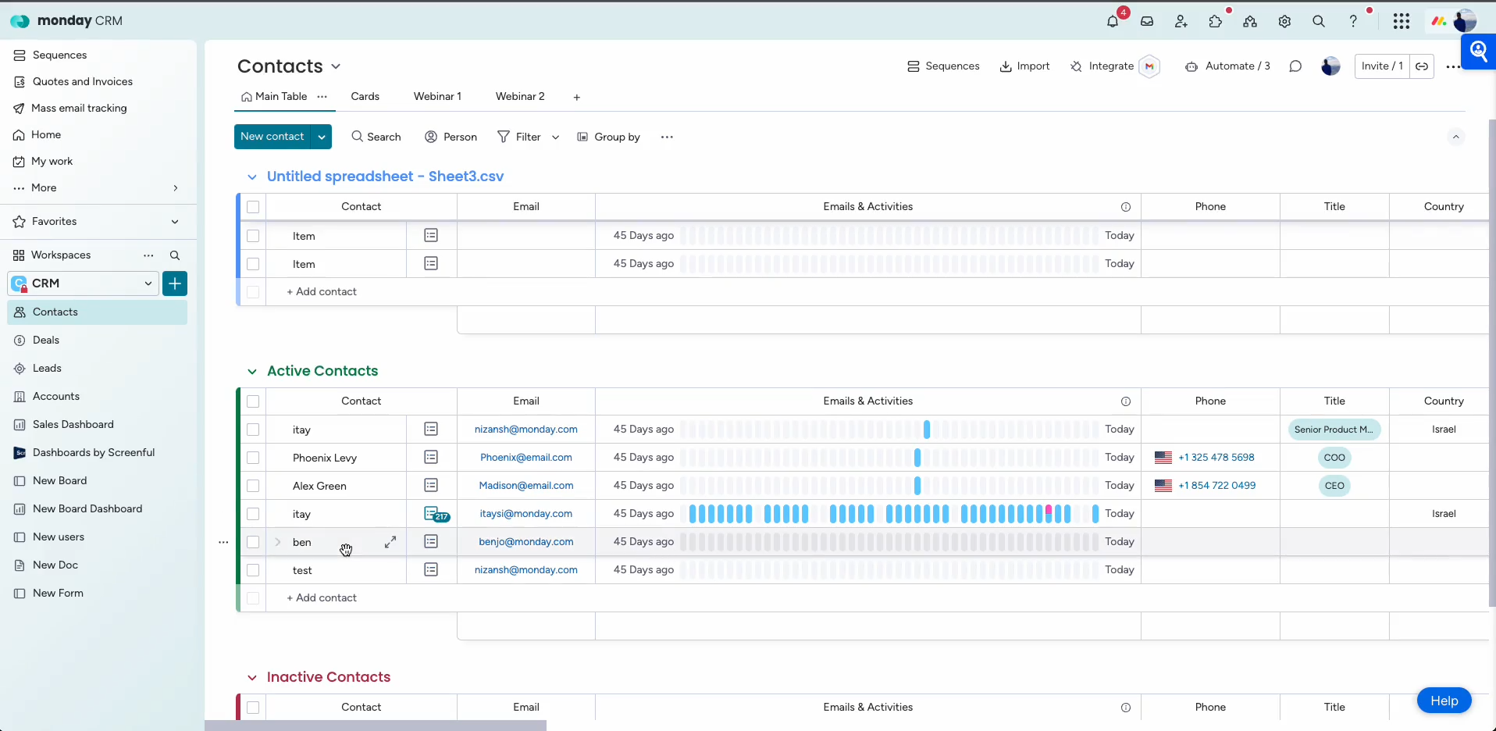Open Phoenix@email.com link
The width and height of the screenshot is (1496, 731).
(526, 458)
